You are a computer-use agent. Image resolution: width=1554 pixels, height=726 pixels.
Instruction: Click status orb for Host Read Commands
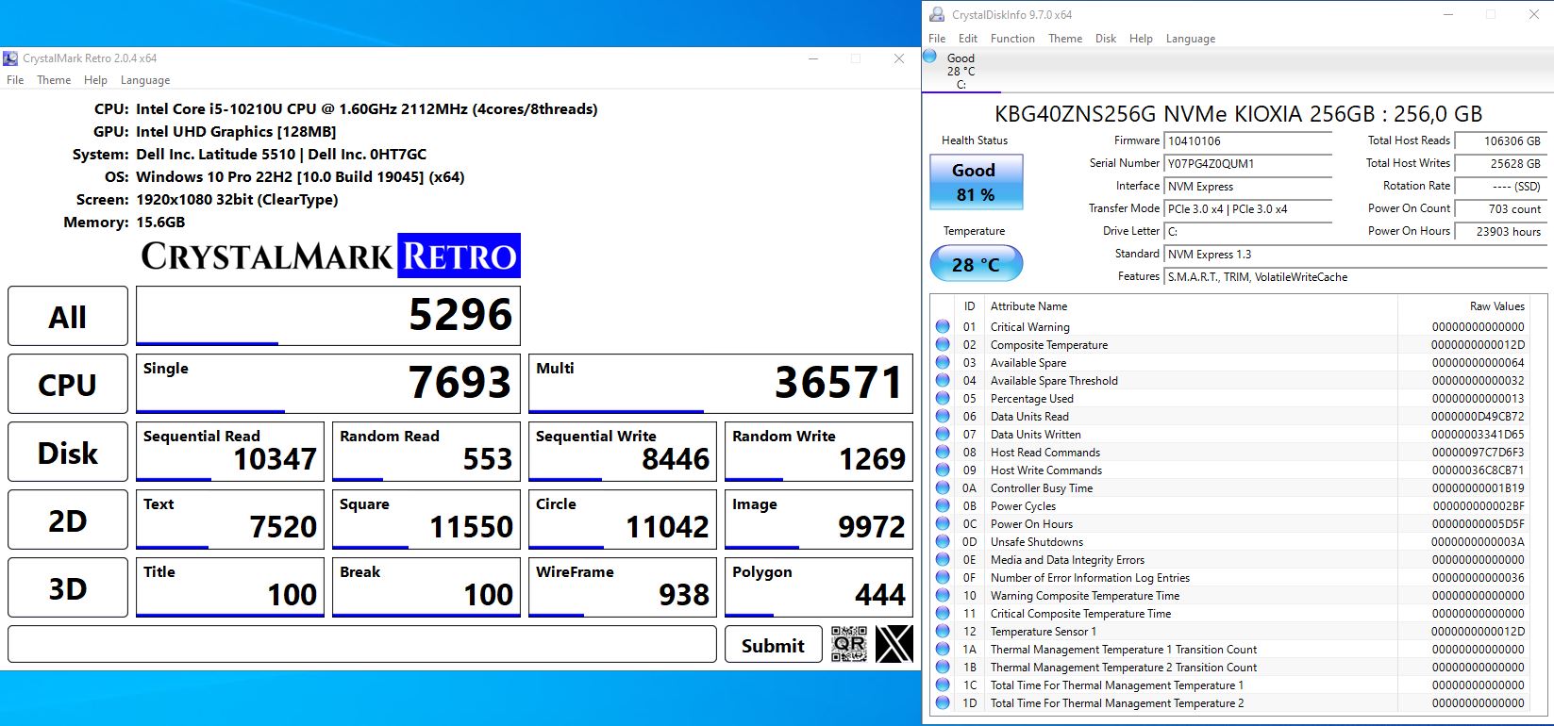coord(943,452)
